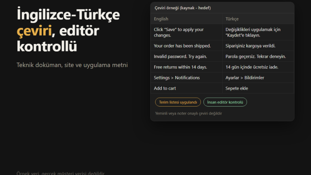Click 'Invalid password. Try again.' cell
This screenshot has width=311, height=175.
[187, 56]
